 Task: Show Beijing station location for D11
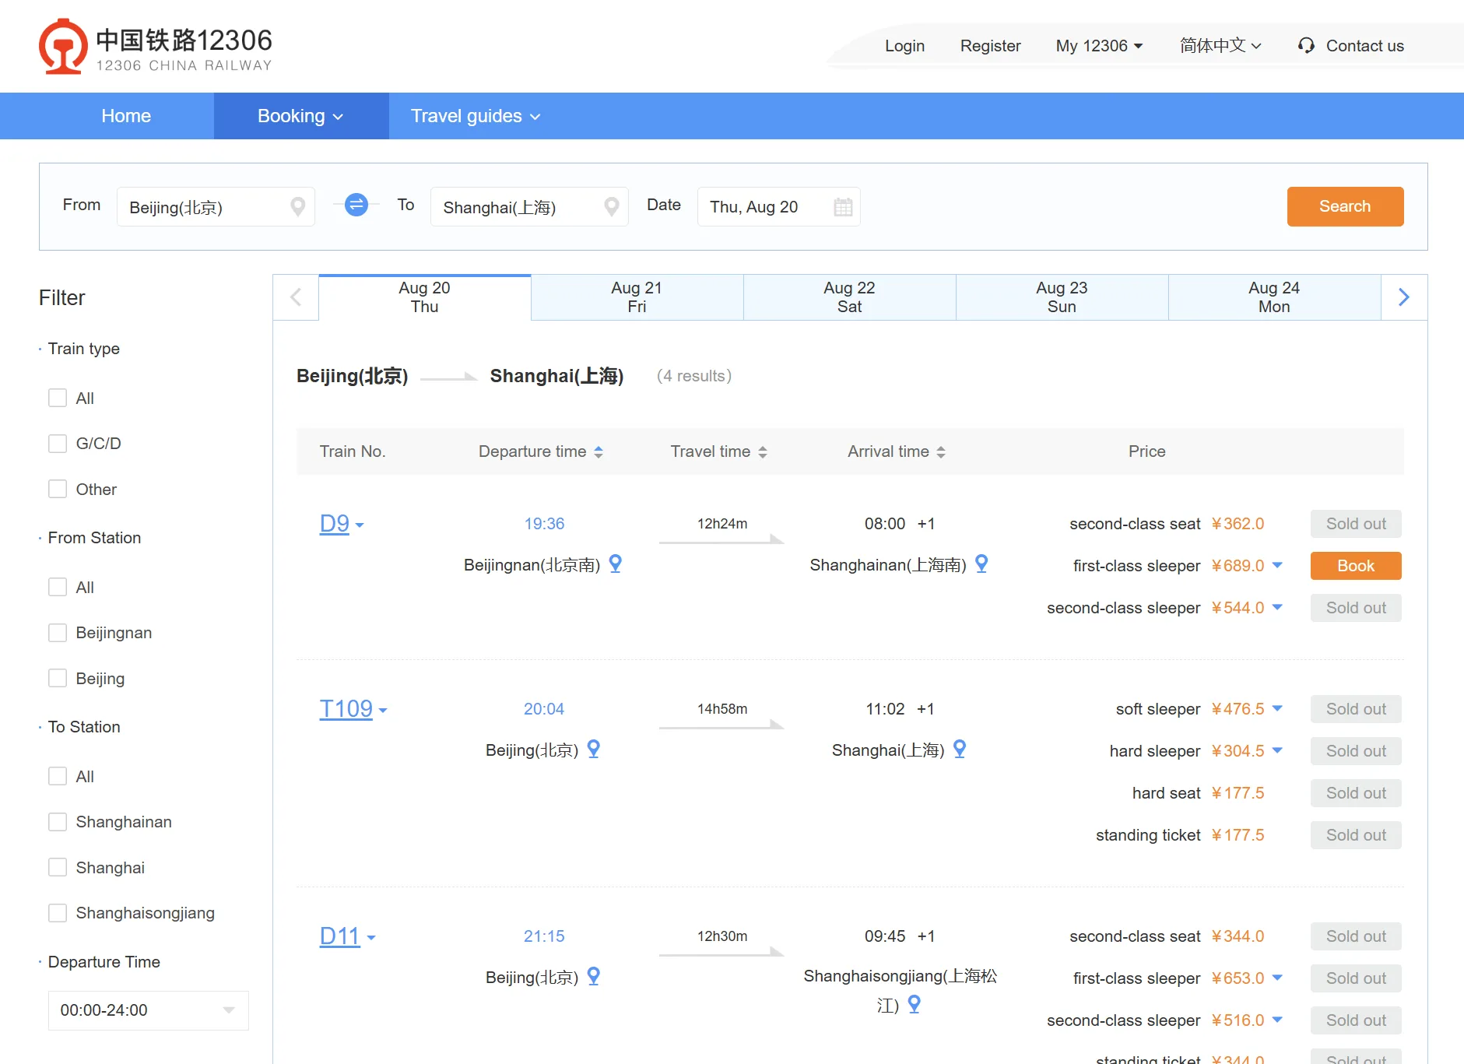pyautogui.click(x=593, y=976)
